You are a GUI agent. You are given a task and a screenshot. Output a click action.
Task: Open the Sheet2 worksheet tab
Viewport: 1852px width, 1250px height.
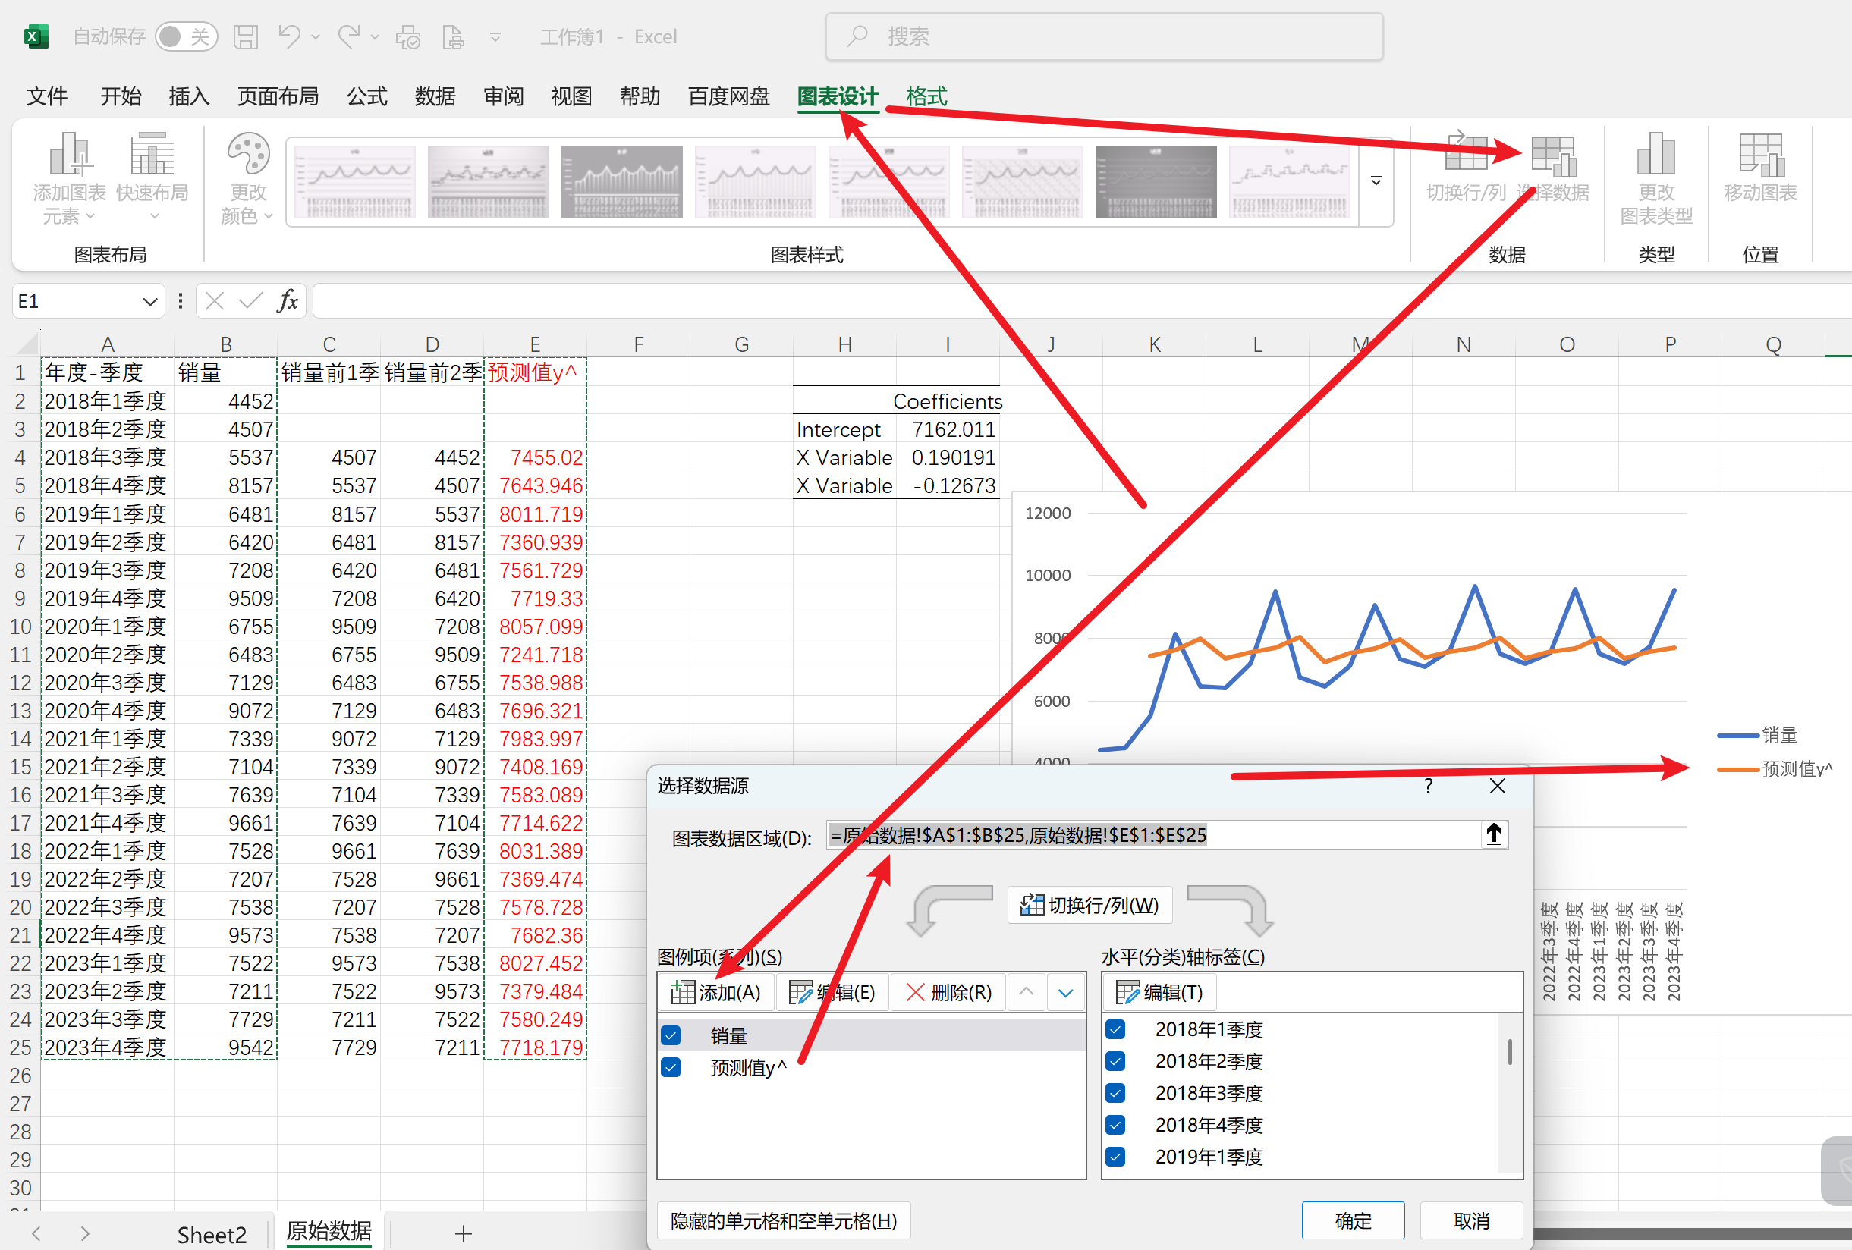point(211,1234)
